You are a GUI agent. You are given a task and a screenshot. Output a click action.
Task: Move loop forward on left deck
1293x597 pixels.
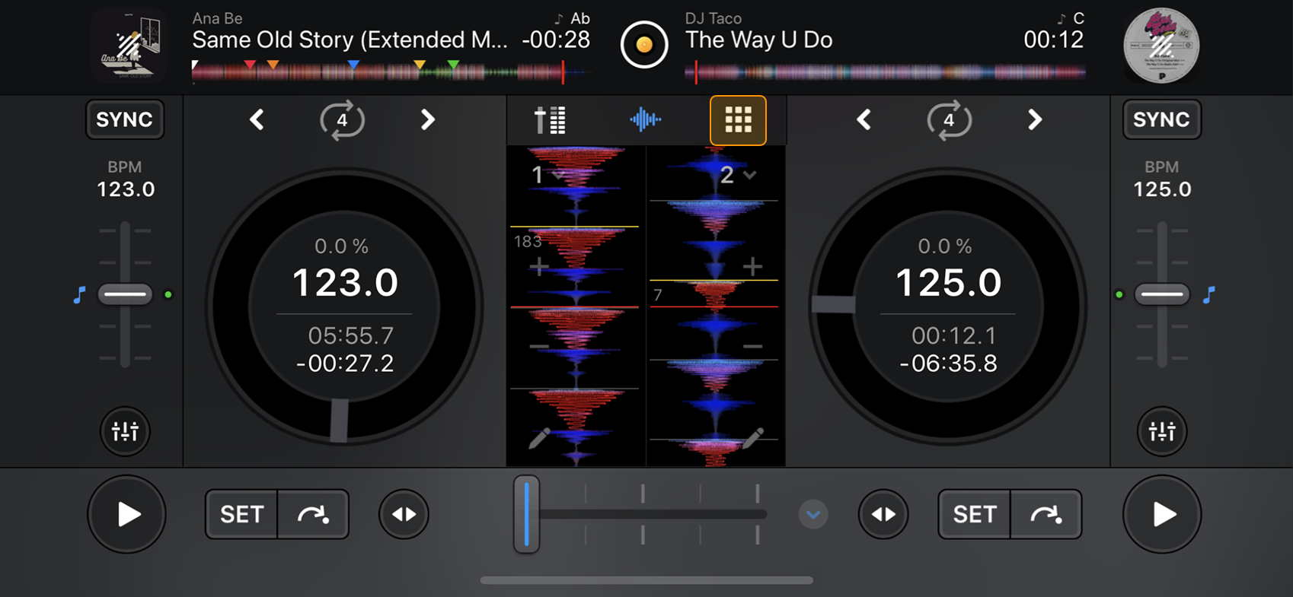point(428,119)
